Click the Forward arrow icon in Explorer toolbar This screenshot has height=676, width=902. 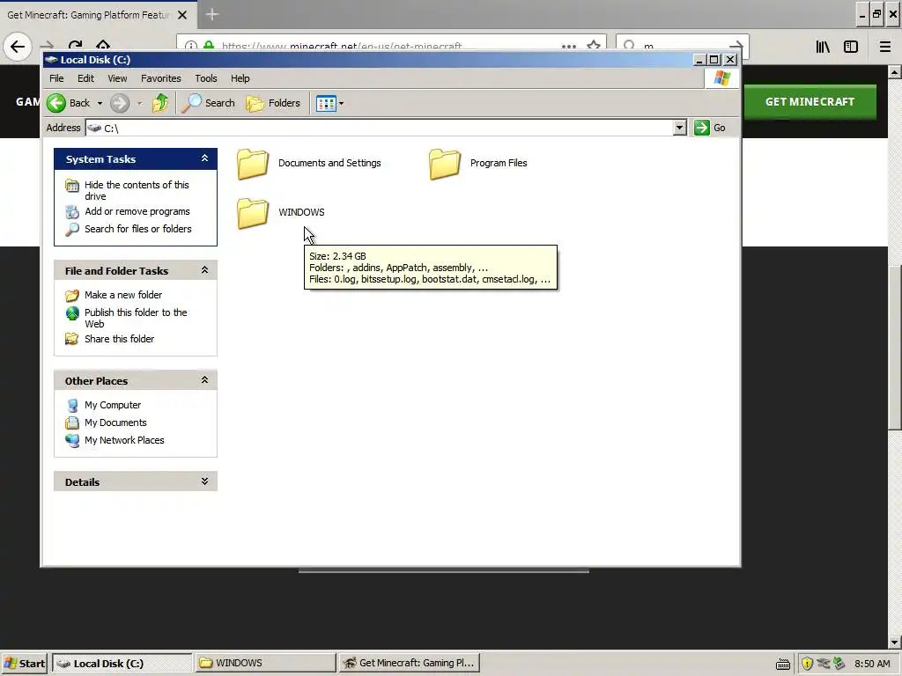[x=120, y=103]
